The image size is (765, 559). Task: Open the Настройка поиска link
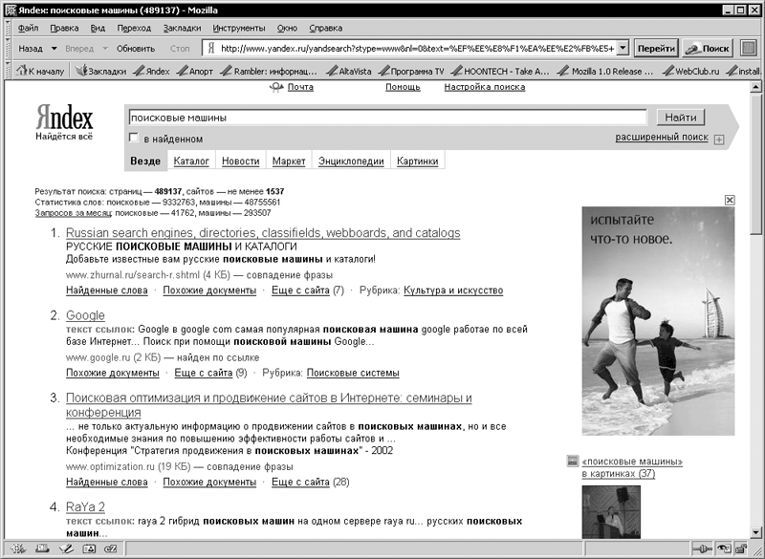pyautogui.click(x=485, y=87)
